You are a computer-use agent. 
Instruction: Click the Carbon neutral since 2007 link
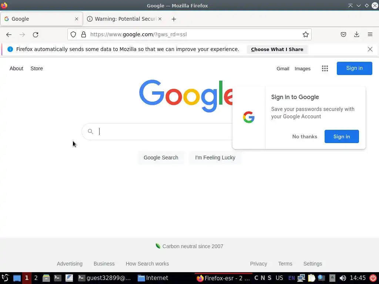click(192, 246)
